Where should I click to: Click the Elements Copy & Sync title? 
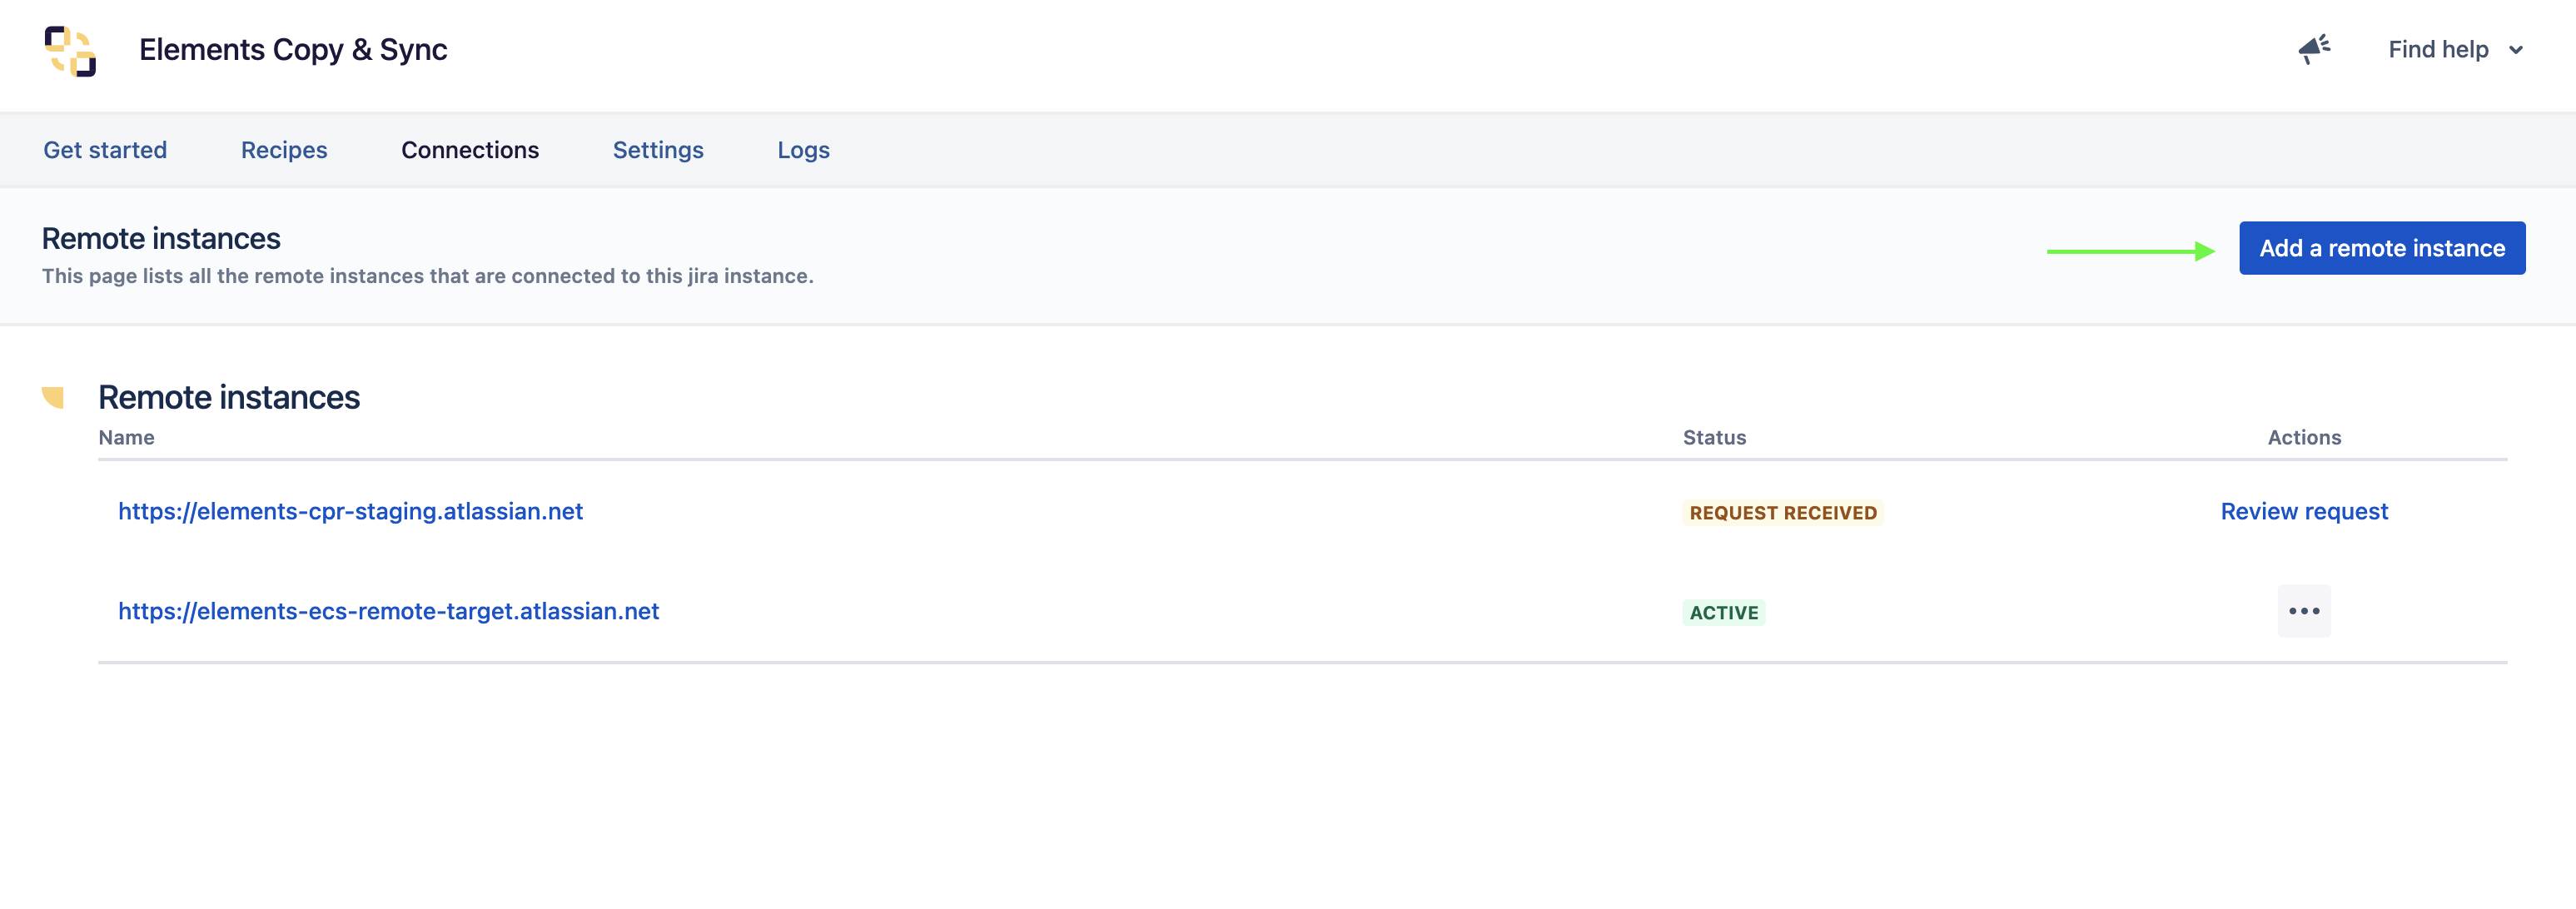[x=293, y=50]
